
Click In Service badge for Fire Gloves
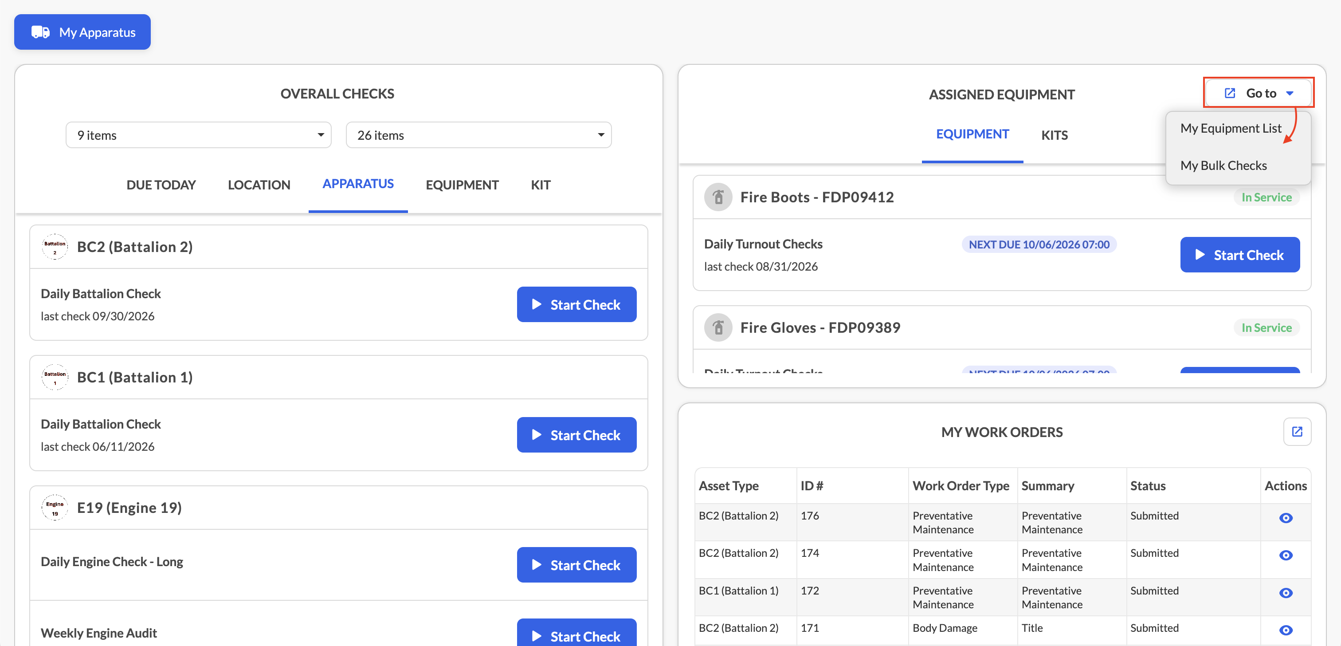pos(1266,328)
